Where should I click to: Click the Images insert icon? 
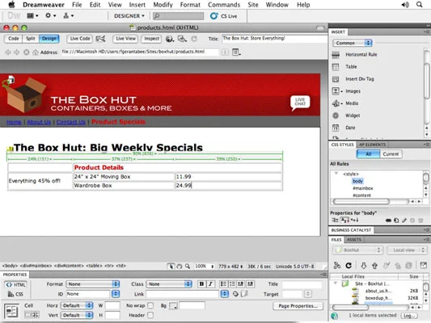[x=336, y=90]
